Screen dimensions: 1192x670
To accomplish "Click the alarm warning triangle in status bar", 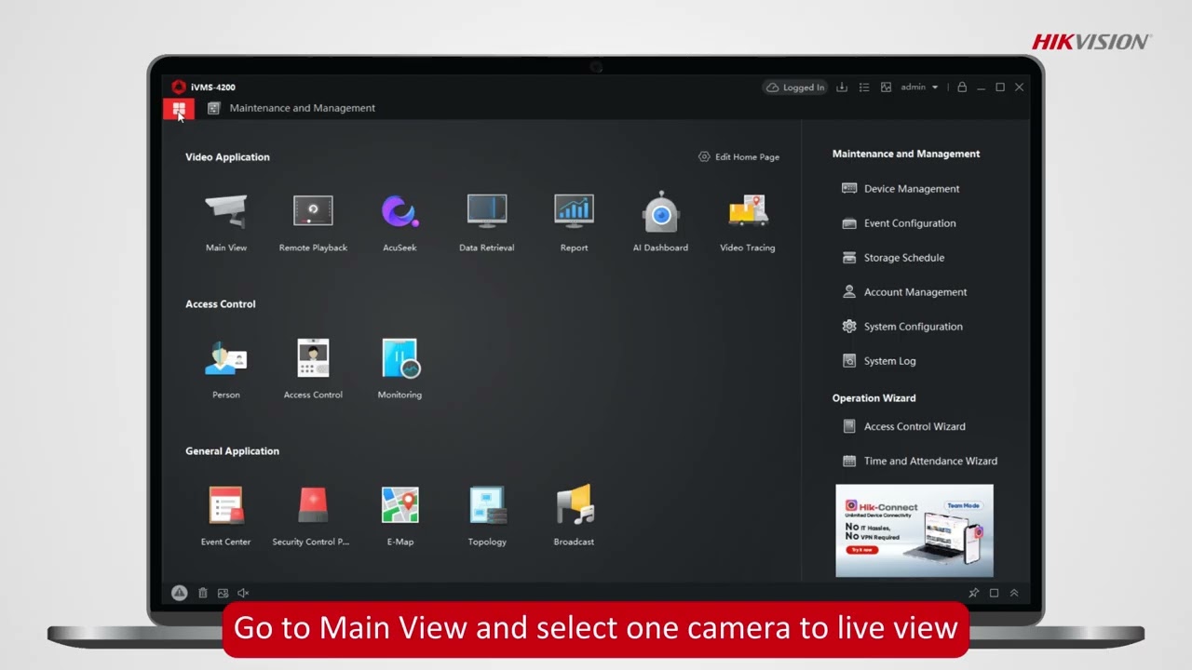I will pyautogui.click(x=179, y=593).
